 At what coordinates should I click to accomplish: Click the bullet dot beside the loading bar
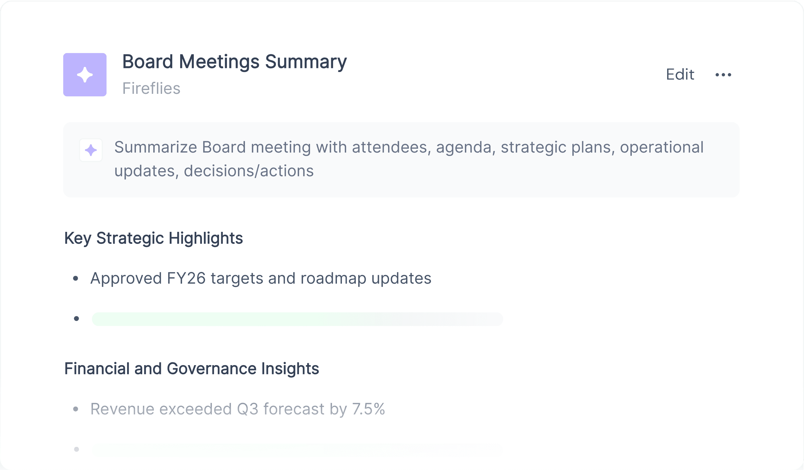pyautogui.click(x=76, y=318)
